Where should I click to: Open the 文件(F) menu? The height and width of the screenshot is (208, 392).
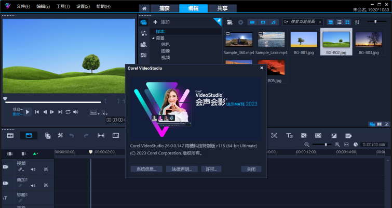pyautogui.click(x=23, y=7)
